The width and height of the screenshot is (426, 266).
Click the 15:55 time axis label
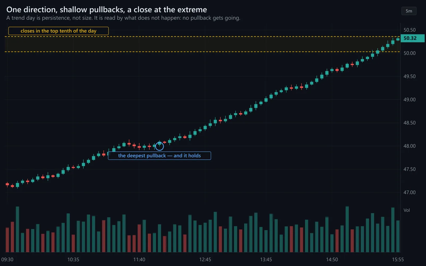pyautogui.click(x=398, y=259)
